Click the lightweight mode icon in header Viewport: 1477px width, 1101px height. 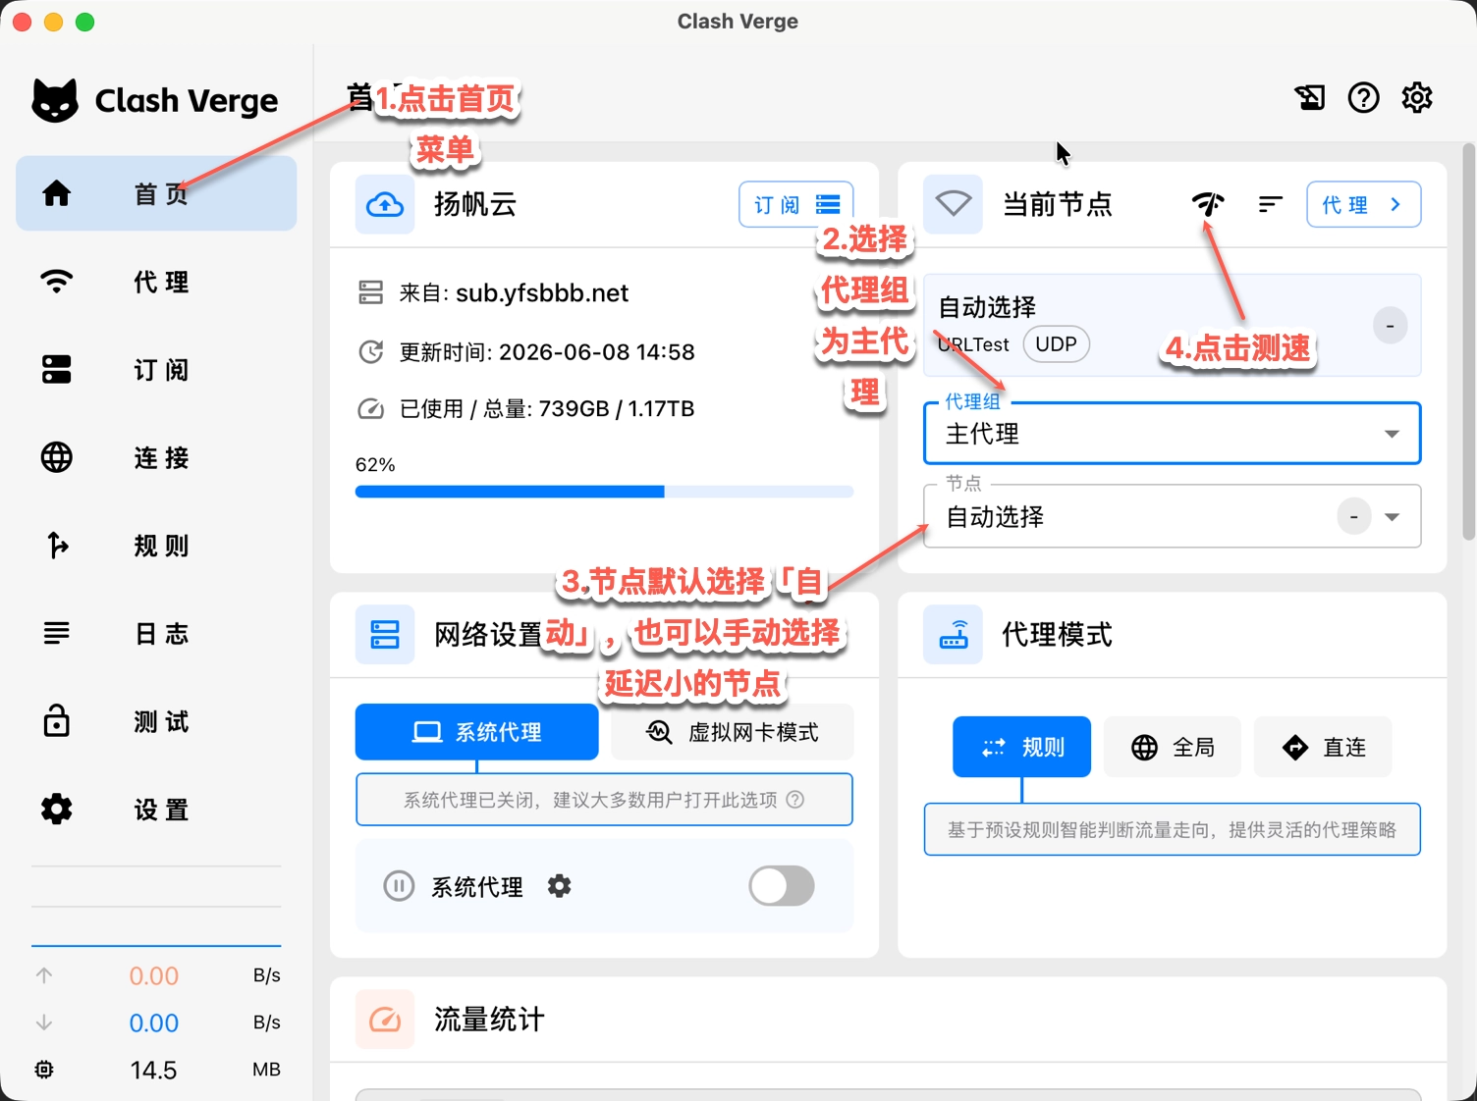[1310, 97]
